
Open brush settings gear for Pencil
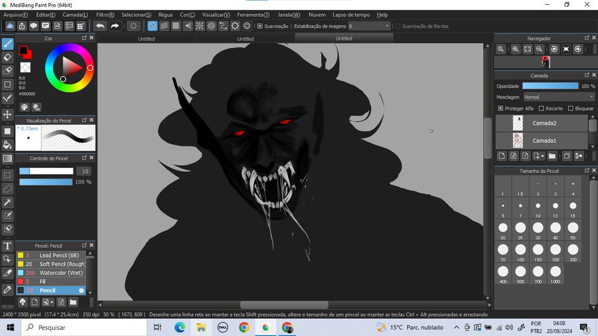(x=82, y=291)
